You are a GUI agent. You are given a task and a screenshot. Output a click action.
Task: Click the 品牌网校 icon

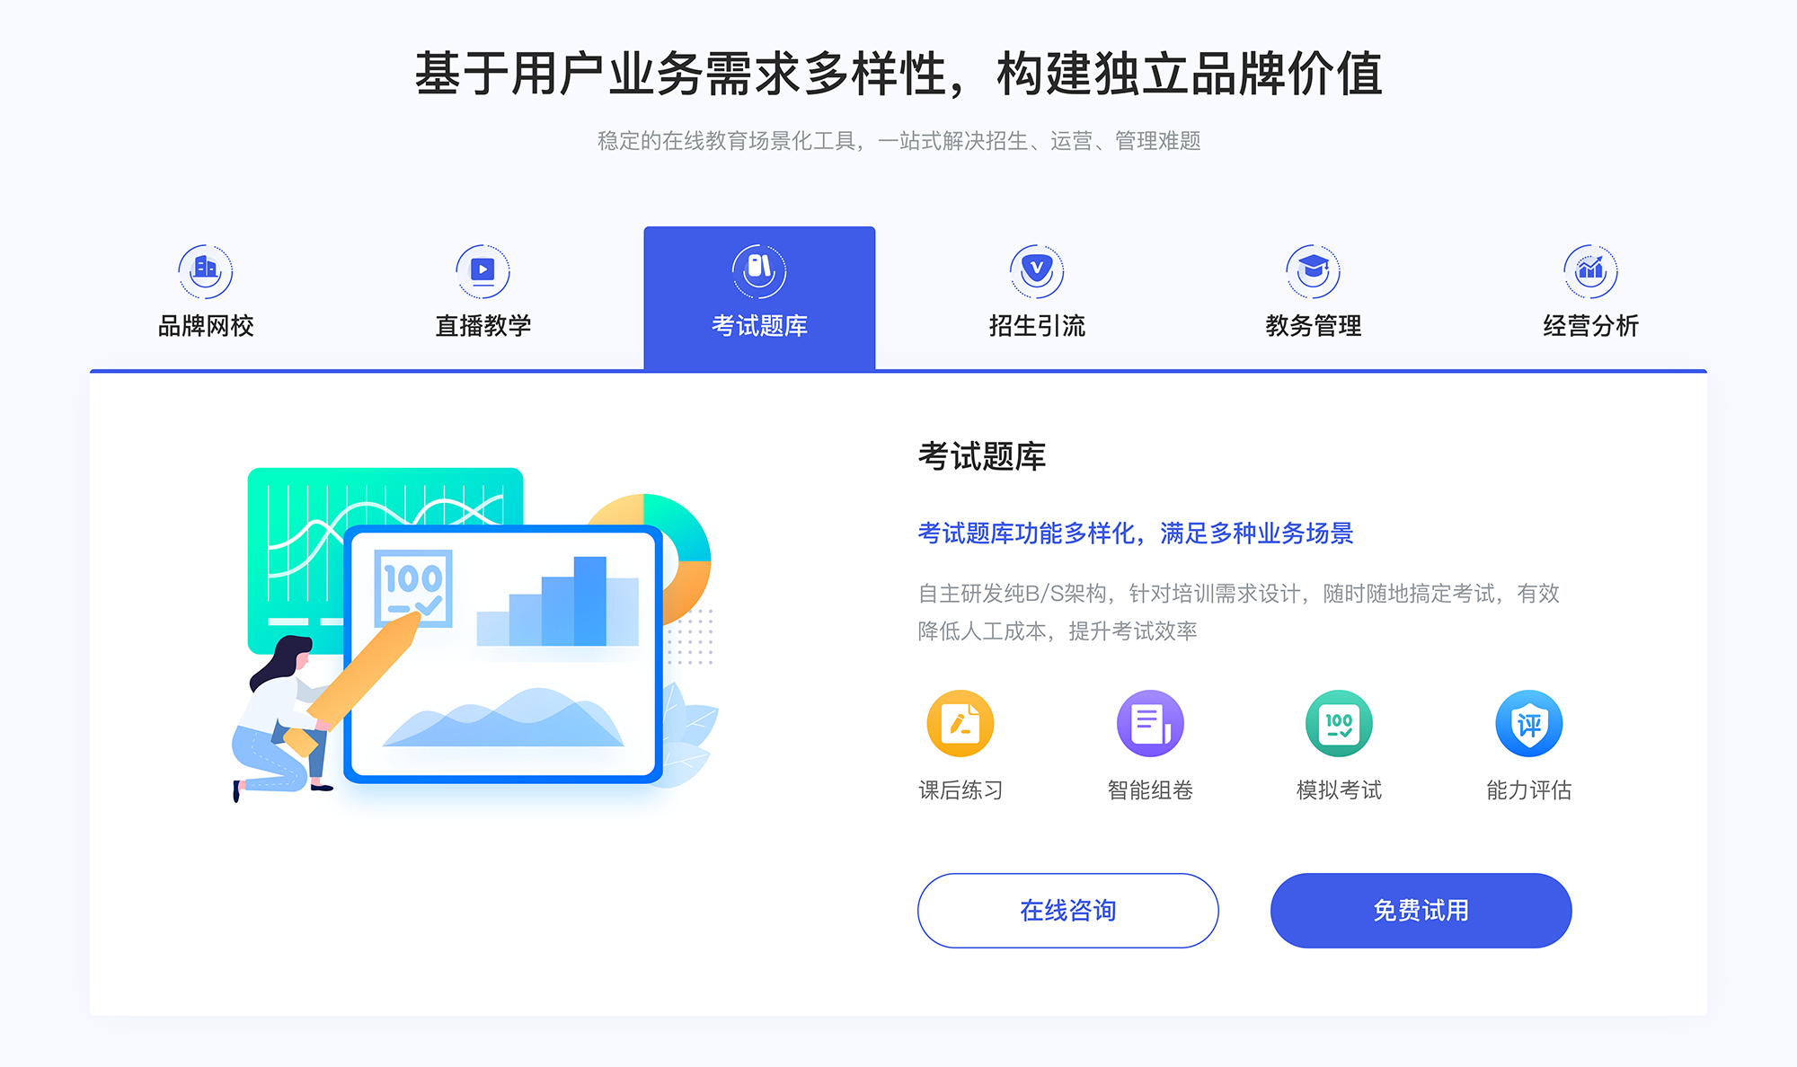pyautogui.click(x=206, y=267)
